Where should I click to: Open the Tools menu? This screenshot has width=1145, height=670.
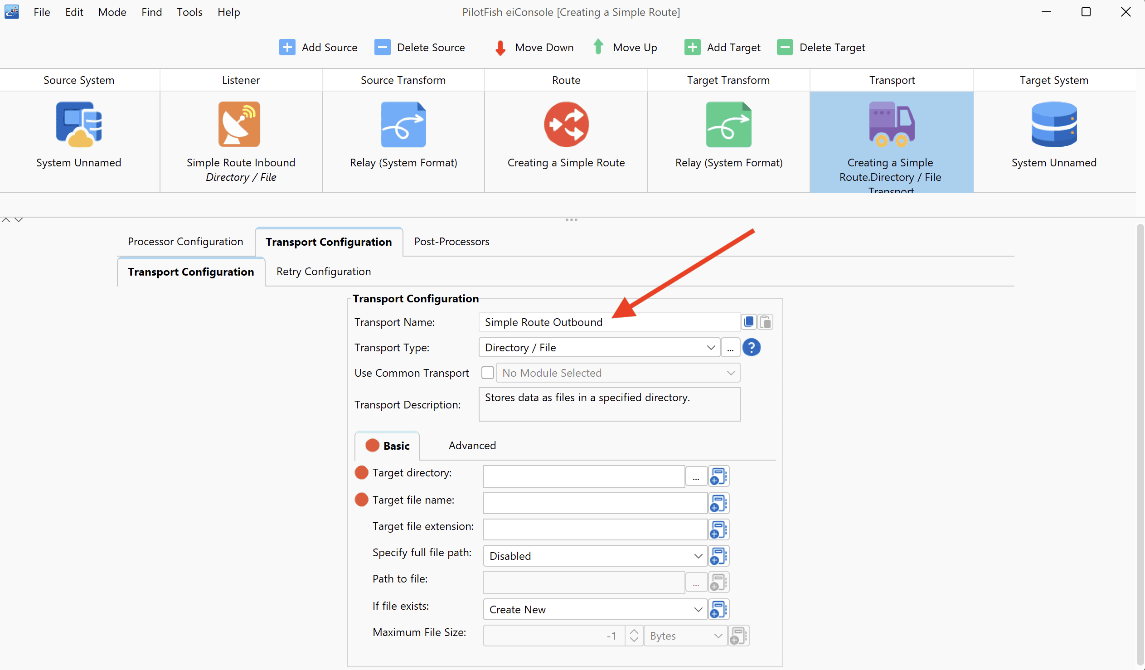pos(189,12)
